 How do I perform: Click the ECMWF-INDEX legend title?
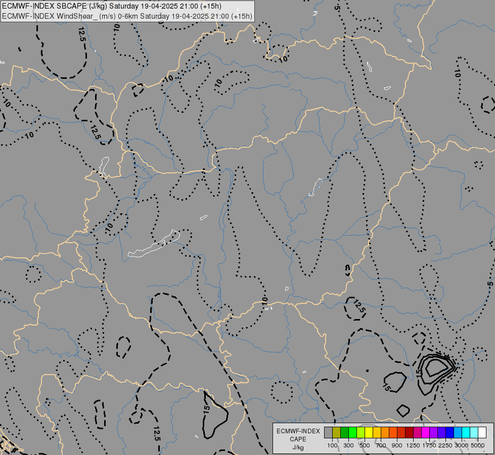[x=298, y=431]
